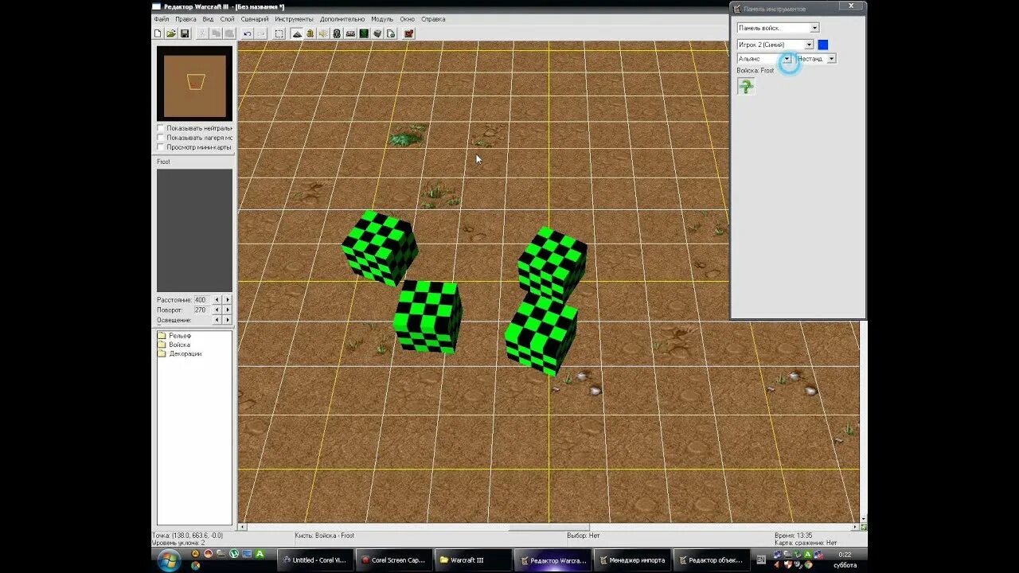The width and height of the screenshot is (1019, 573).
Task: Click the Copy toolbar icon
Action: point(216,33)
